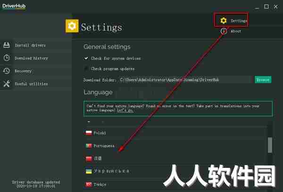Click the Recovery restore icon
The image size is (283, 192).
[7, 71]
